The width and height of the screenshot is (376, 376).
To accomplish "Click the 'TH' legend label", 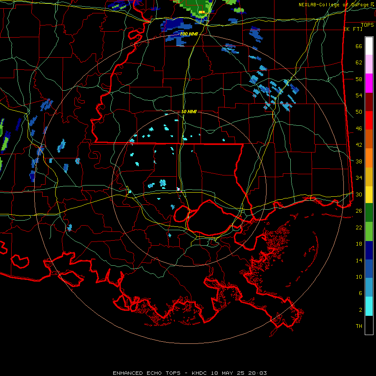I will (359, 326).
